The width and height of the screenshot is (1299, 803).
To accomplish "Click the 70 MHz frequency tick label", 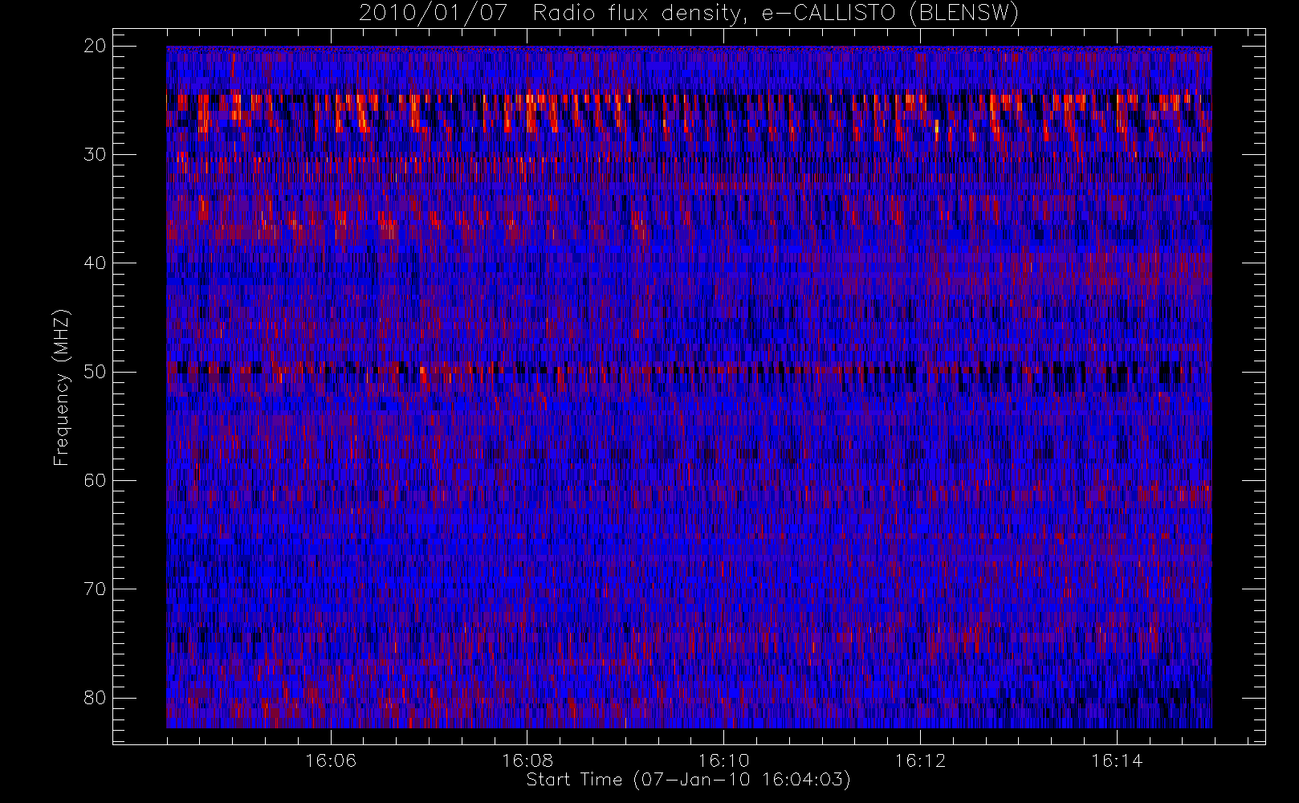I will point(95,589).
